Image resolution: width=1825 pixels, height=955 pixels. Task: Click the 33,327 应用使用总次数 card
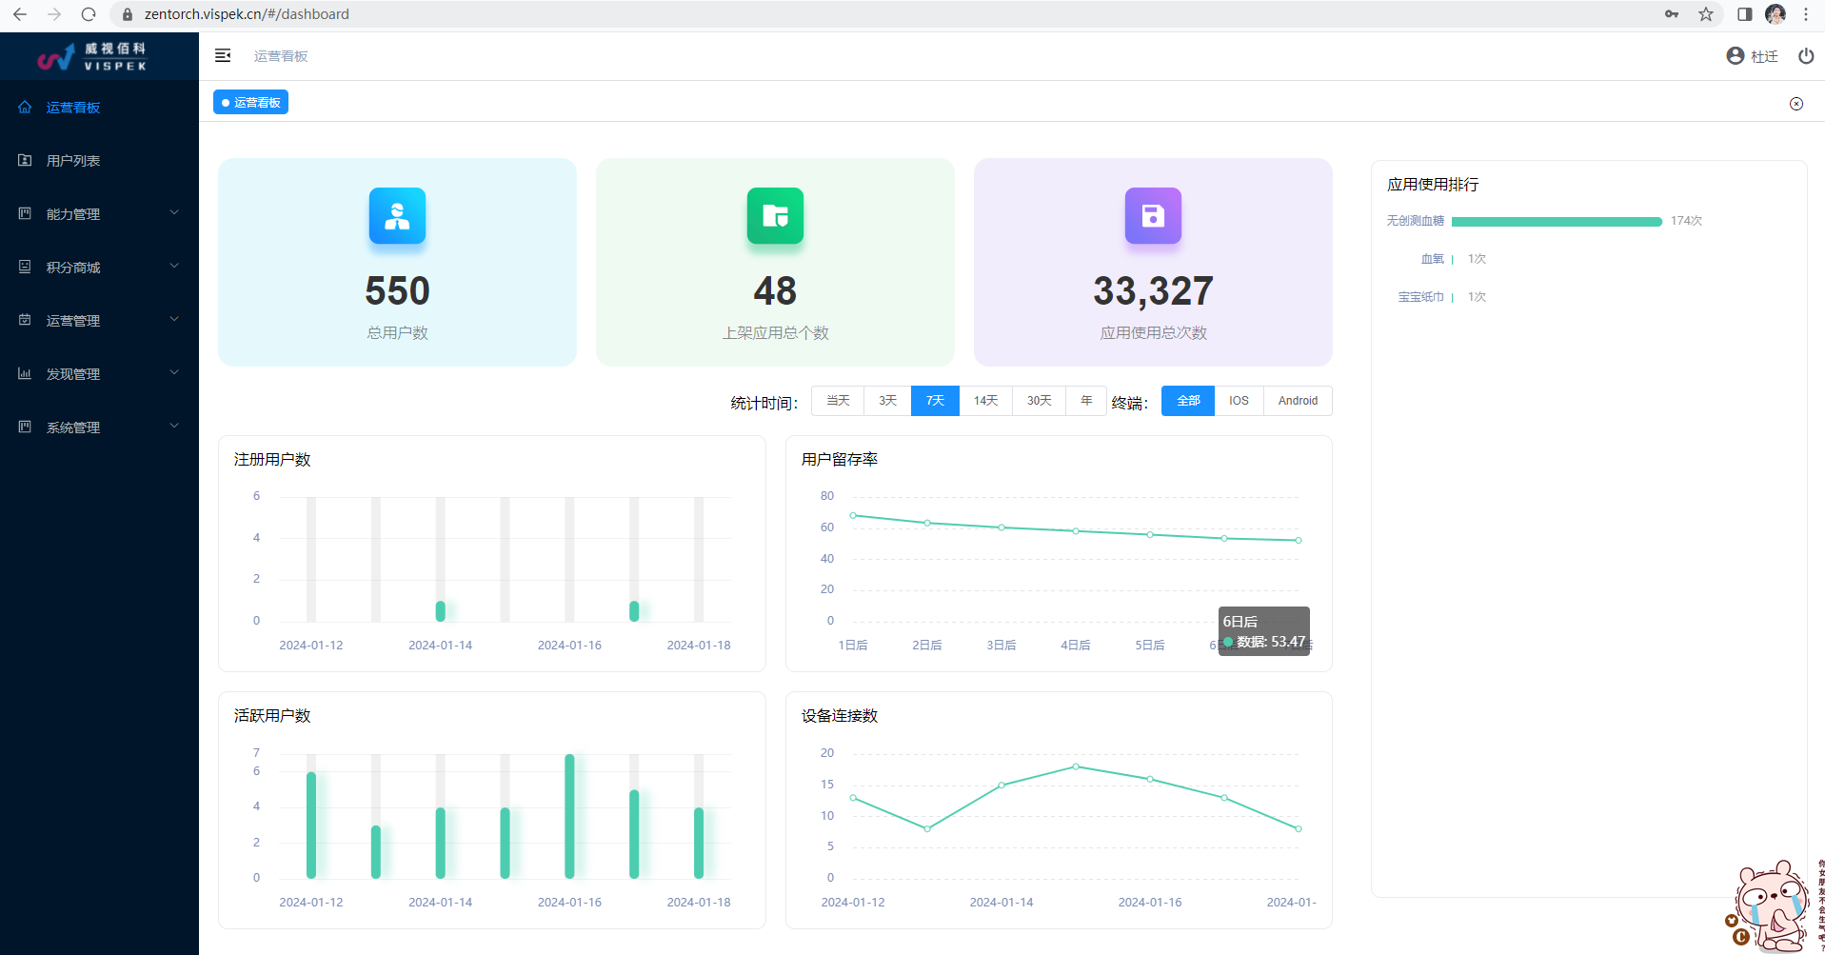[1153, 262]
